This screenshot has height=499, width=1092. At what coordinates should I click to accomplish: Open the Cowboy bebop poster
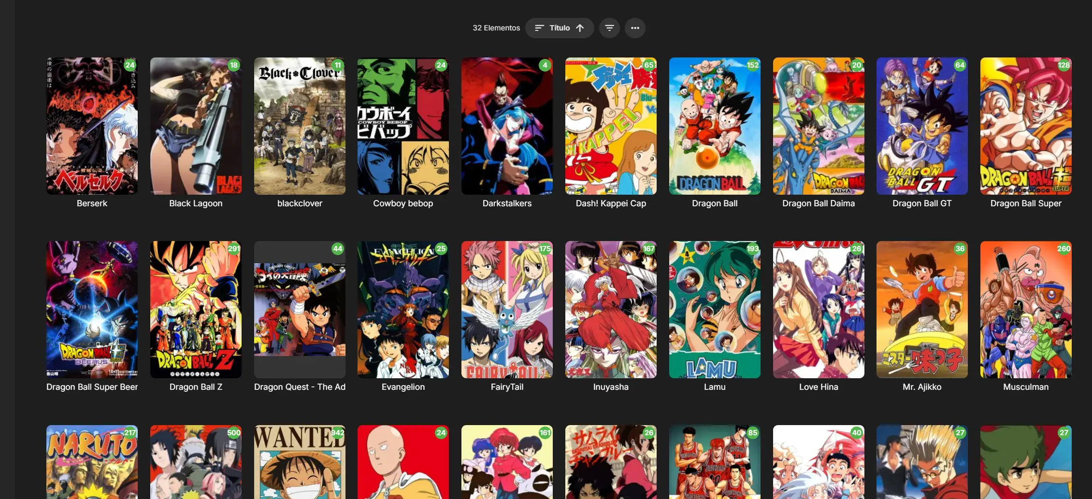[x=403, y=126]
